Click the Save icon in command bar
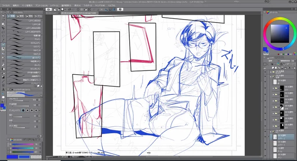297x161 pixels. point(62,9)
